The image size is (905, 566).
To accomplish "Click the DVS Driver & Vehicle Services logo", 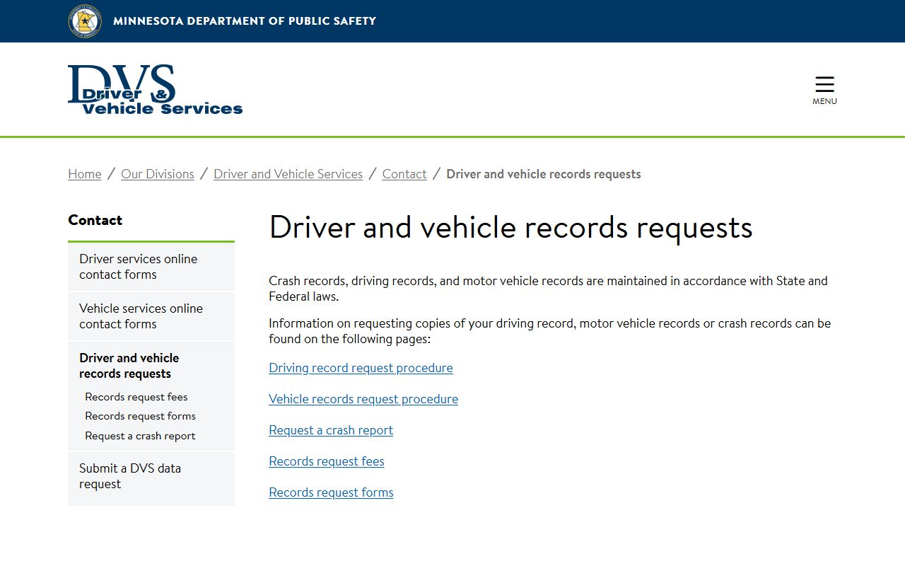I will [156, 90].
